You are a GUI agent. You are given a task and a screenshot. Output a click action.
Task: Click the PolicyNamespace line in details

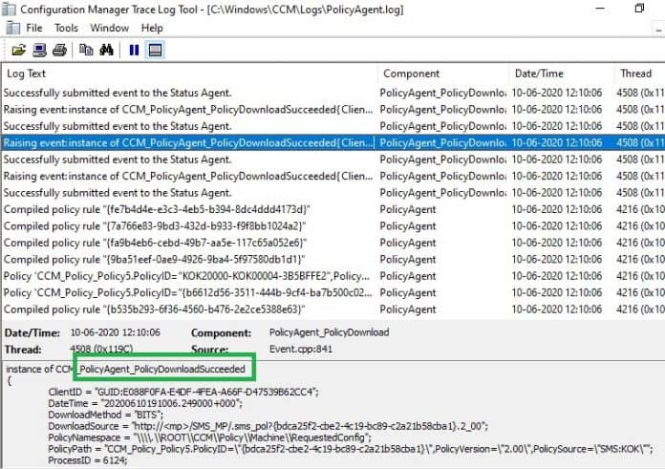pyautogui.click(x=210, y=437)
